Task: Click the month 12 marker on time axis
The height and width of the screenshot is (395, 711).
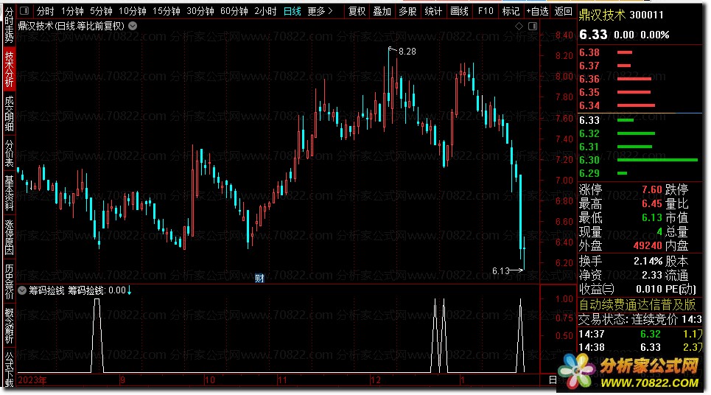Action: tap(376, 380)
